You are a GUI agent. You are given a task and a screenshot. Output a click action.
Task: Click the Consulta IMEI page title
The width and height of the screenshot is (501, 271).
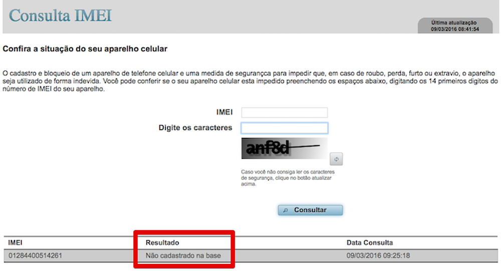pyautogui.click(x=60, y=15)
